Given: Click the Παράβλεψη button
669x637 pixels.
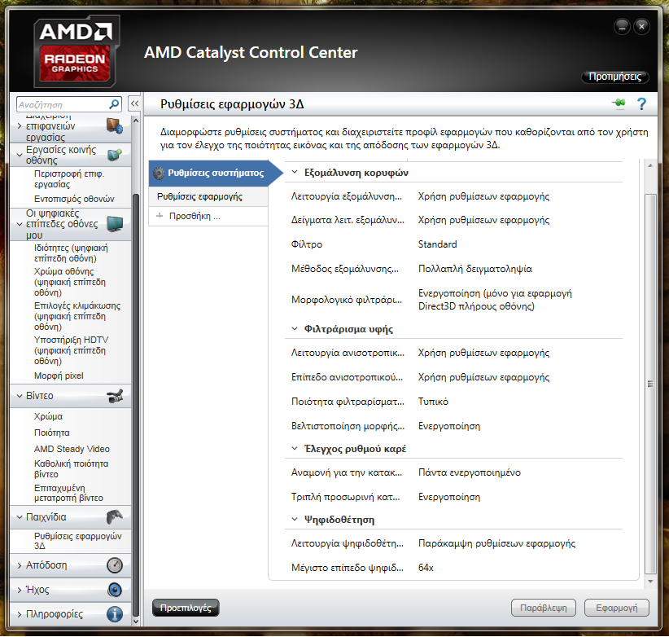Looking at the screenshot, I should [x=544, y=608].
